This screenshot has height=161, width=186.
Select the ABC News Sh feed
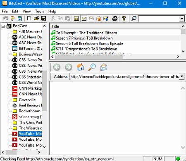pyautogui.click(x=30, y=43)
